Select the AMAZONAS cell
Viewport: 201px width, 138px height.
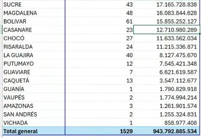point(34,106)
